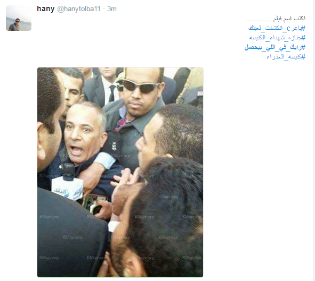Image resolution: width=315 pixels, height=281 pixels.
Task: Open the @hanytolba11 handle link
Action: 79,9
